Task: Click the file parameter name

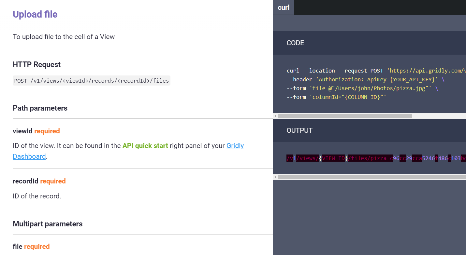Action: coord(18,247)
